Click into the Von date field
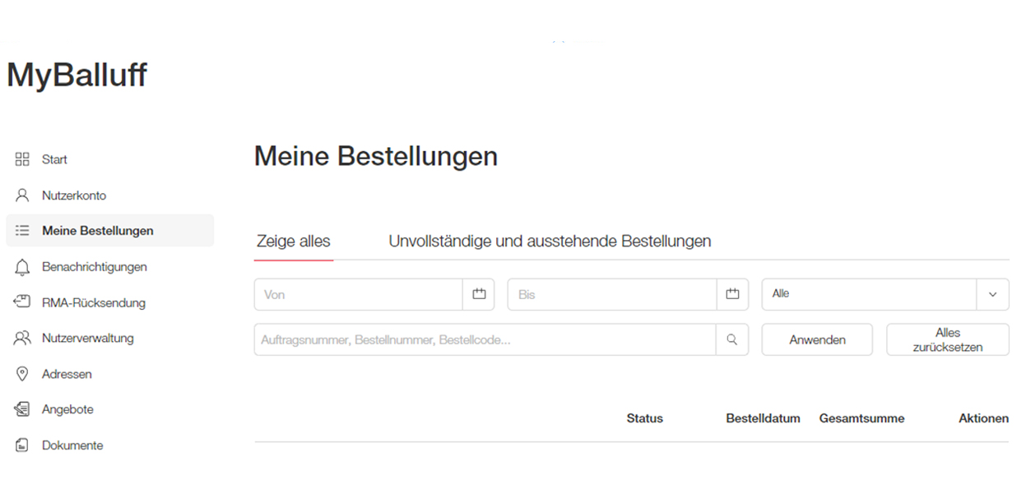This screenshot has height=493, width=1026. [x=358, y=294]
